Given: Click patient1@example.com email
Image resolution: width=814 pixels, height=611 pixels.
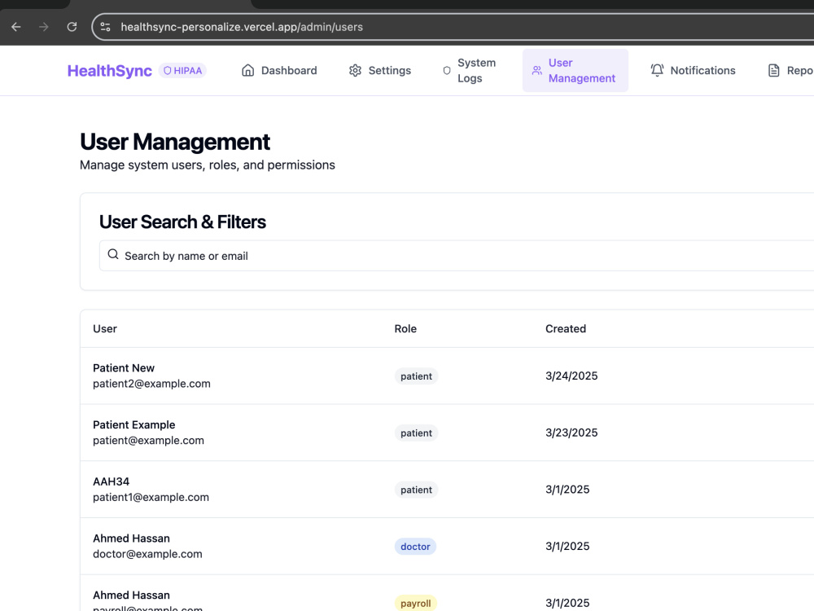Looking at the screenshot, I should pyautogui.click(x=151, y=497).
